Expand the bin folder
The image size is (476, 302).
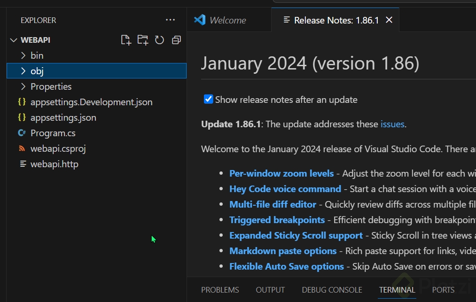pyautogui.click(x=37, y=55)
